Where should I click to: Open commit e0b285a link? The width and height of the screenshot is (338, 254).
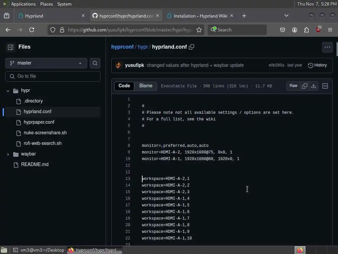276,65
